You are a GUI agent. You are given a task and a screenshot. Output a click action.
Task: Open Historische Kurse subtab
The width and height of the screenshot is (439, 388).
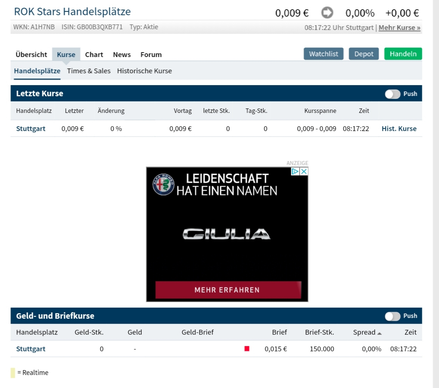tap(144, 71)
